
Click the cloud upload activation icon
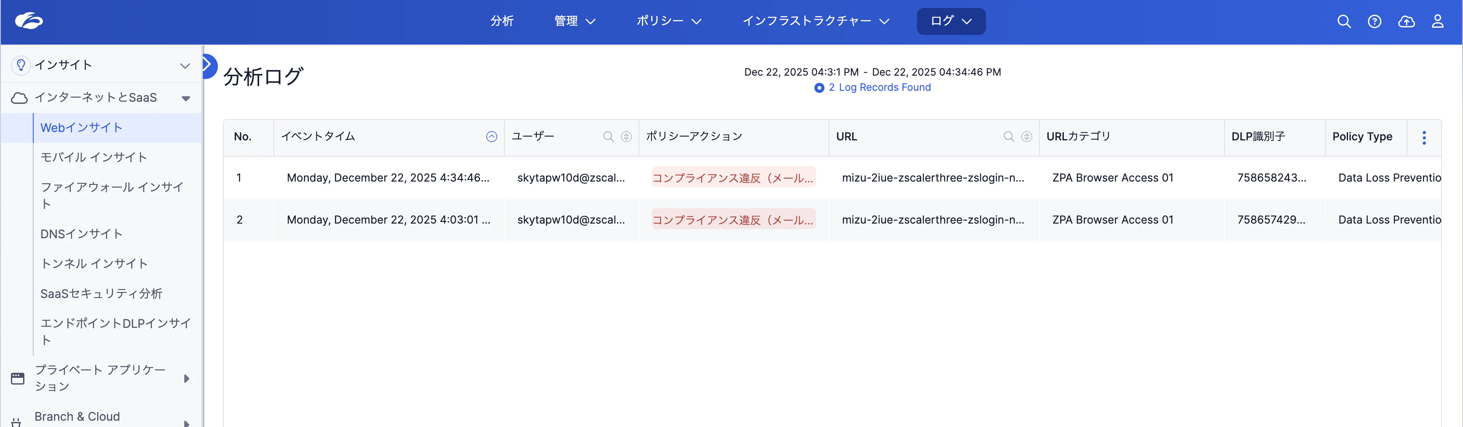point(1406,21)
